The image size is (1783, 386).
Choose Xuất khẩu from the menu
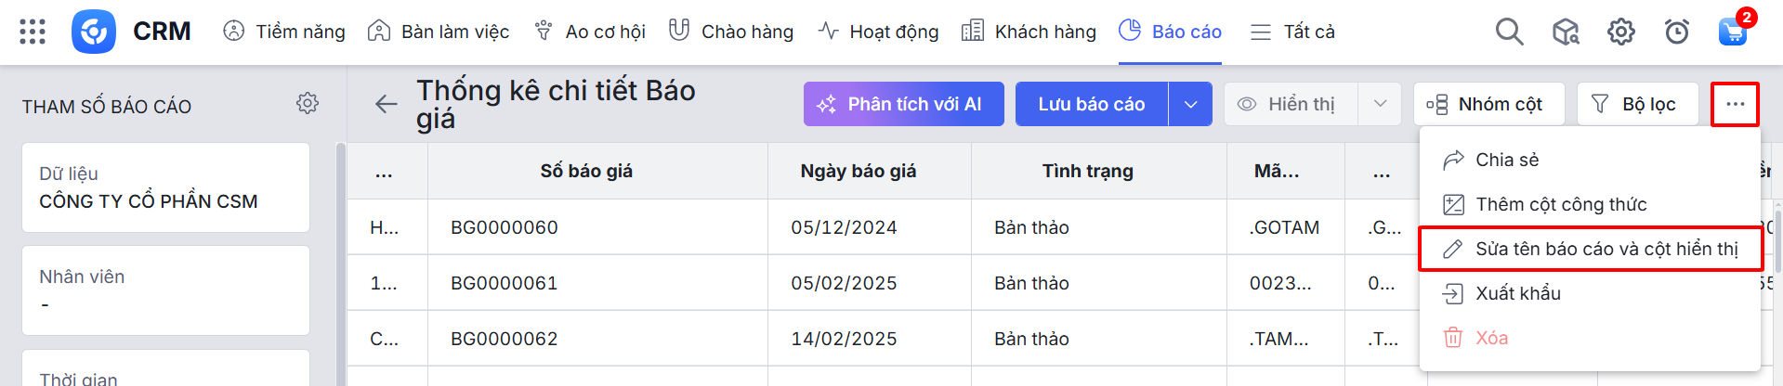1518,293
